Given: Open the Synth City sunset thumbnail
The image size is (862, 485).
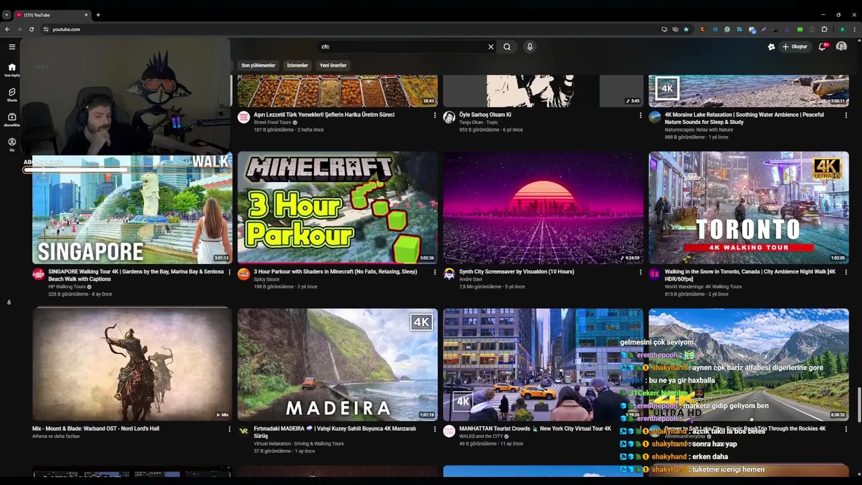Looking at the screenshot, I should point(543,207).
